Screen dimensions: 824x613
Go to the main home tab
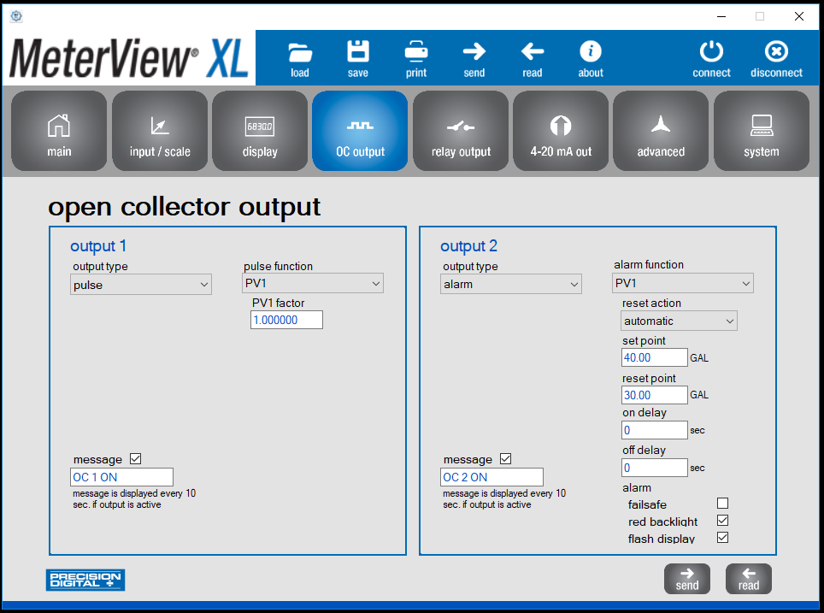tap(59, 131)
